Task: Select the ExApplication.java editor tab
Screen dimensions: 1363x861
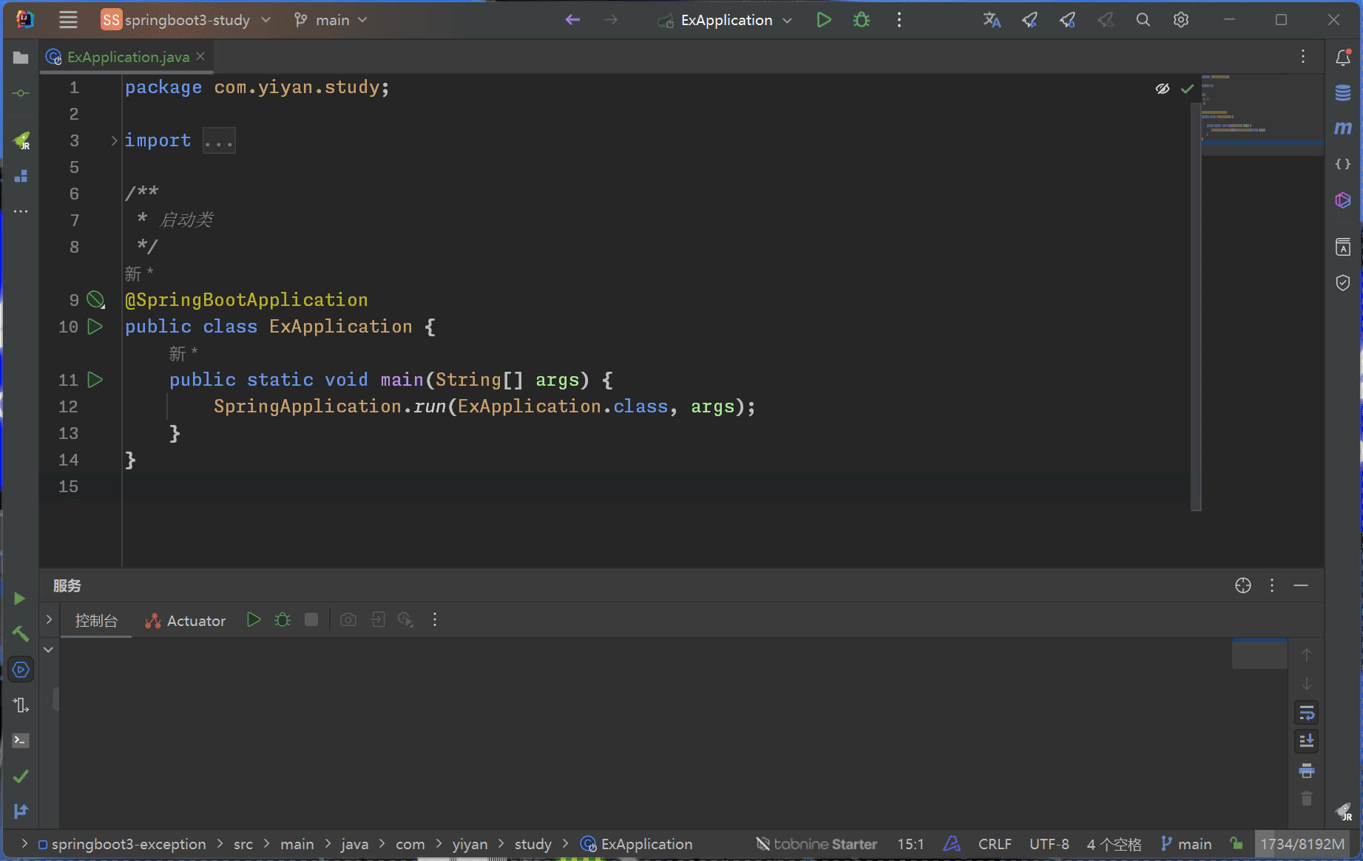Action: (x=127, y=57)
